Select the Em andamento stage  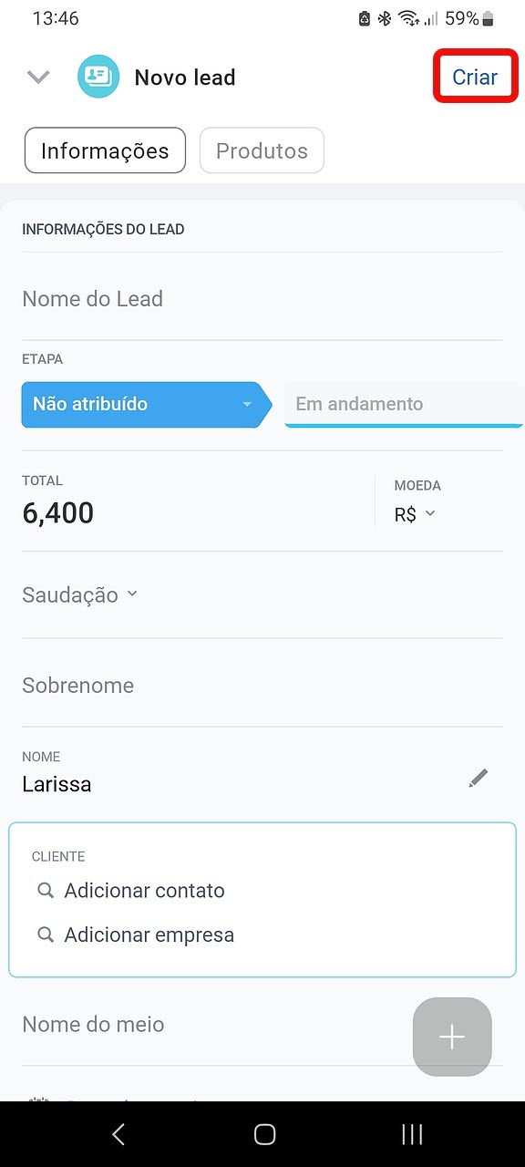pyautogui.click(x=405, y=404)
